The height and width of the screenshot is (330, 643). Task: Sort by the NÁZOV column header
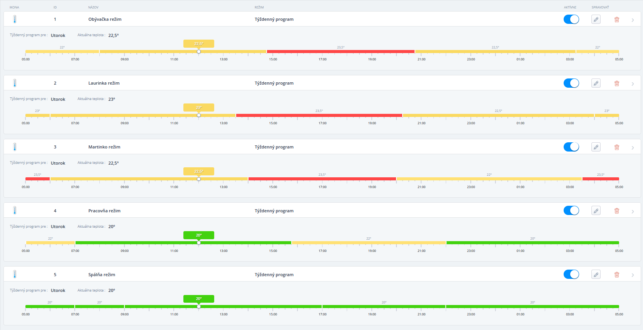[93, 7]
